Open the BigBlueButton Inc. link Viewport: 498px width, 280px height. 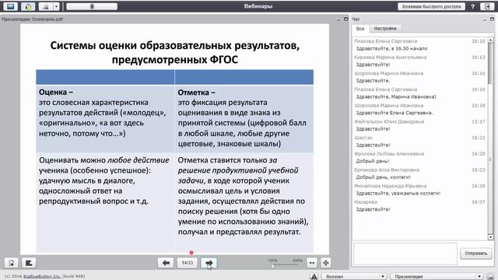click(41, 276)
